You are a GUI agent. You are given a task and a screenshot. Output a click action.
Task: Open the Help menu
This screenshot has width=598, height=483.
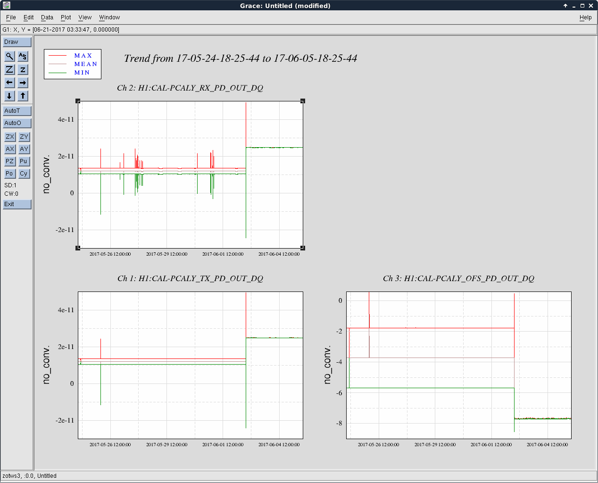[586, 17]
